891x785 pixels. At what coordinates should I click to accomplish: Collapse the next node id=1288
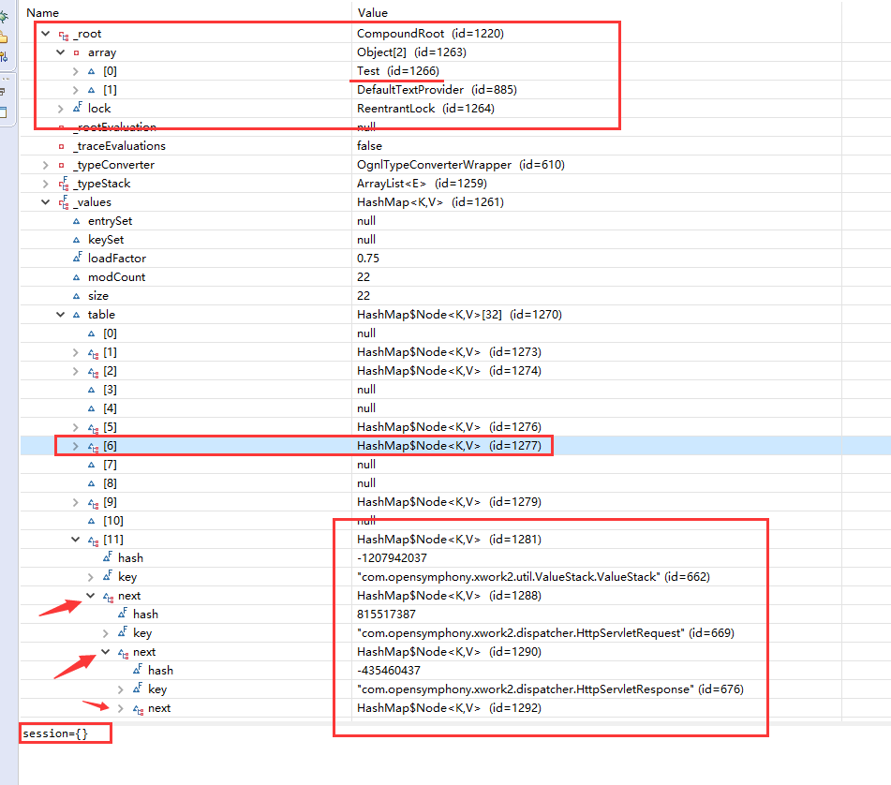[x=91, y=596]
